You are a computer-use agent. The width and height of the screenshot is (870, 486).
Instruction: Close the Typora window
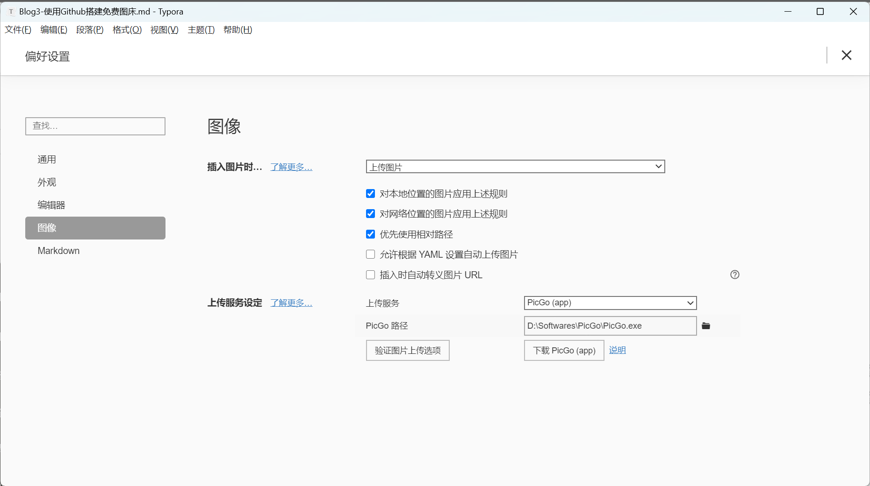click(x=853, y=11)
